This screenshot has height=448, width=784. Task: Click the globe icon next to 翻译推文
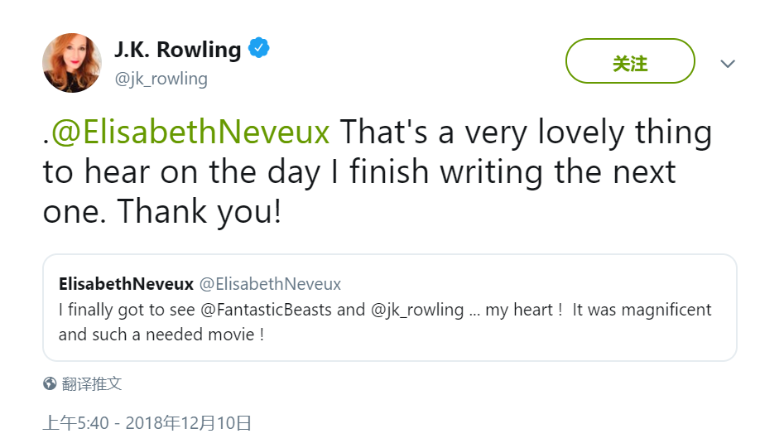[50, 384]
